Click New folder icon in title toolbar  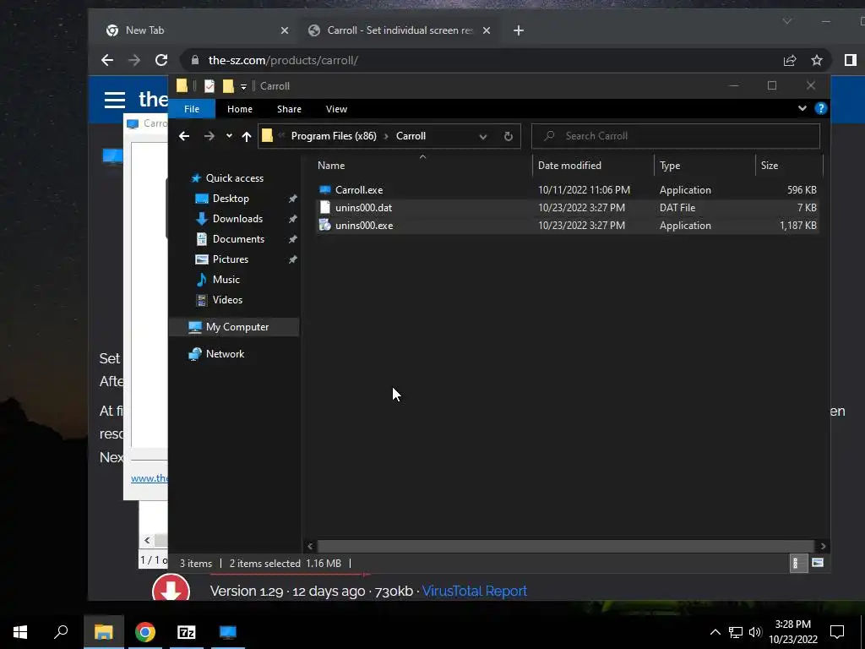tap(228, 86)
